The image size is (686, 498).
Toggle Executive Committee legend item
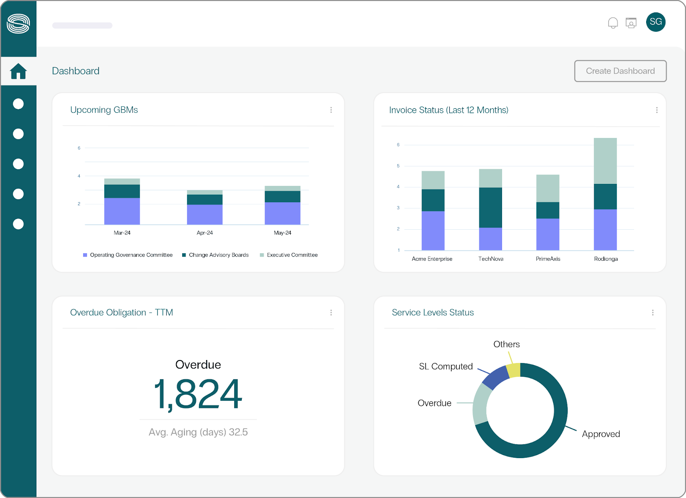(x=289, y=255)
